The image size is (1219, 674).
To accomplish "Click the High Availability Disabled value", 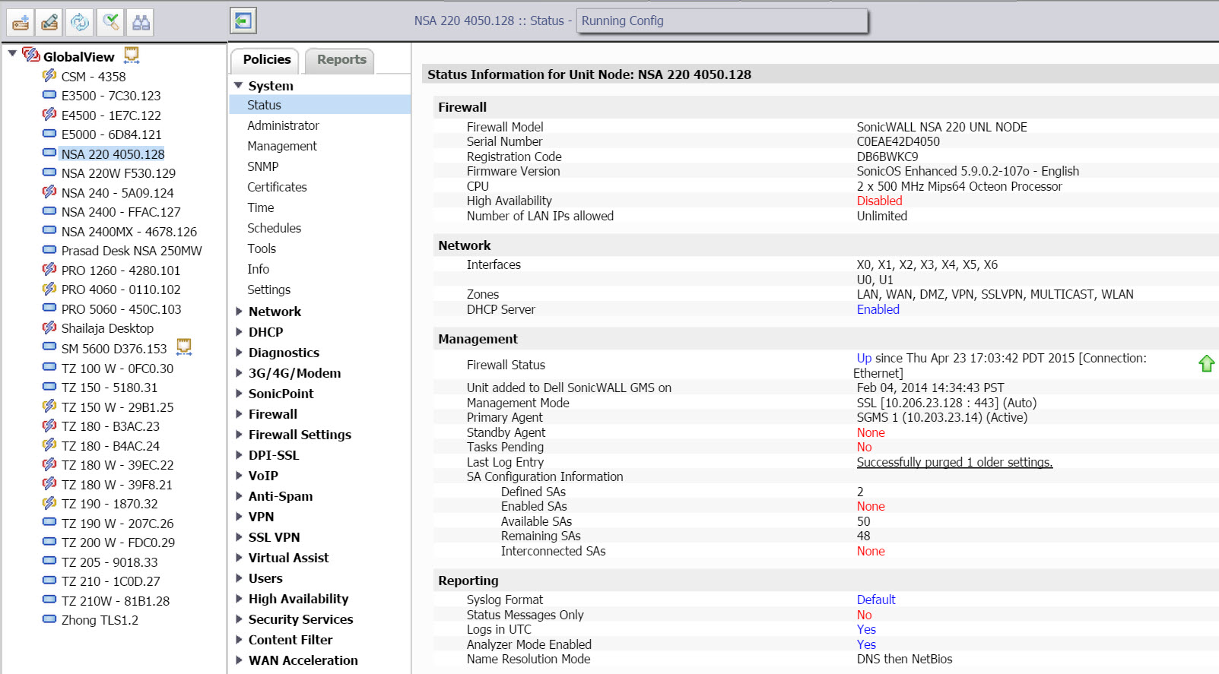I will [879, 201].
